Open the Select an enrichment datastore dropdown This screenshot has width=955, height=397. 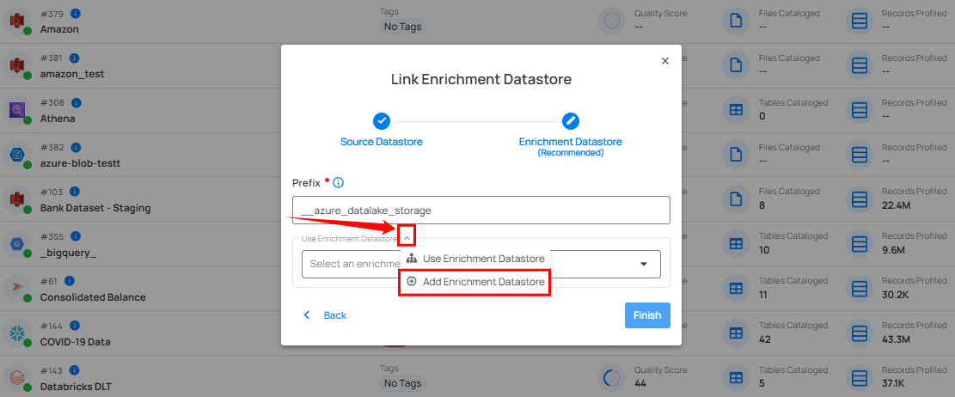[x=481, y=265]
